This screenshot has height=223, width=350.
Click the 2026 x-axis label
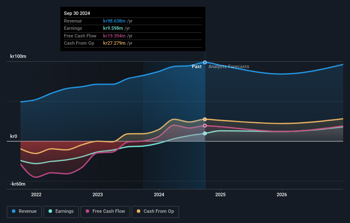pos(282,194)
